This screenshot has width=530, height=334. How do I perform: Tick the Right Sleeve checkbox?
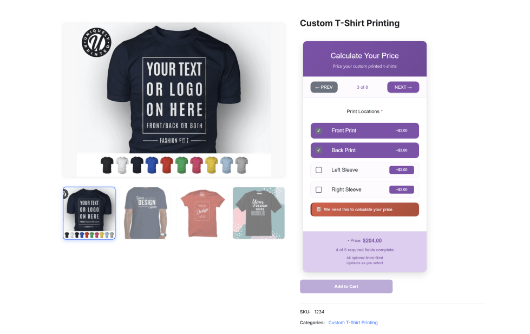click(319, 189)
